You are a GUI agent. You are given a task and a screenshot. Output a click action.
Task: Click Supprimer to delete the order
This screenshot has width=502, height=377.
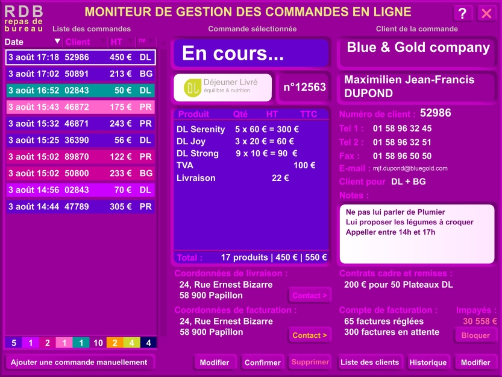pyautogui.click(x=310, y=363)
